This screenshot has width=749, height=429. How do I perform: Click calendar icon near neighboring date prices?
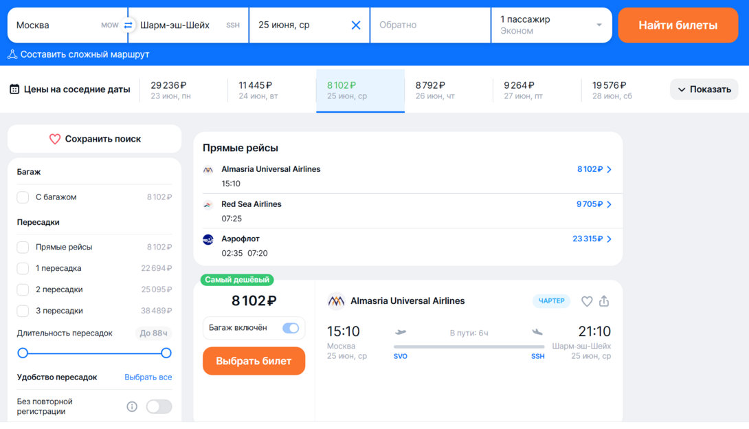click(x=14, y=89)
